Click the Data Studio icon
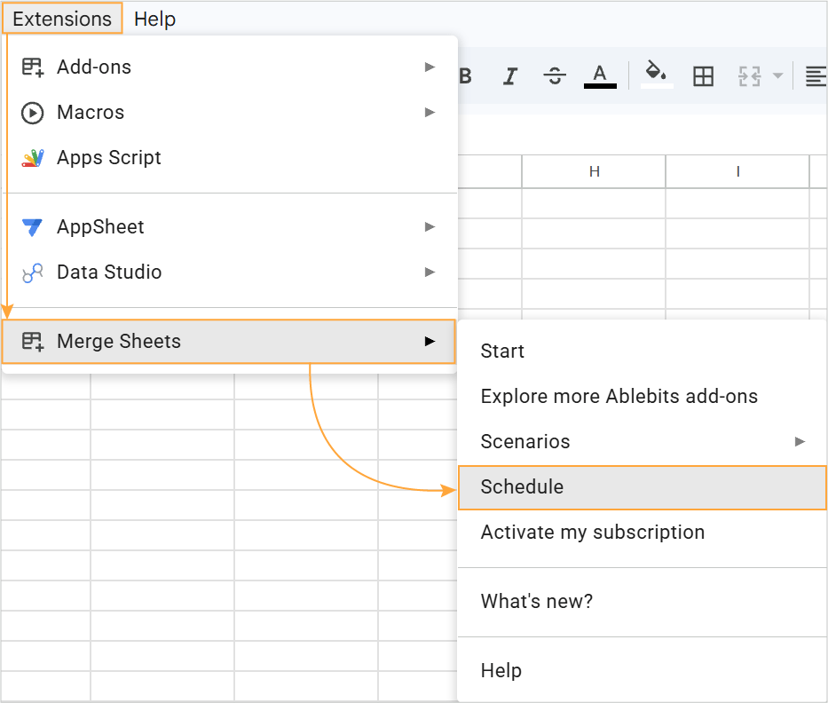Screen dimensions: 828x703 click(33, 273)
